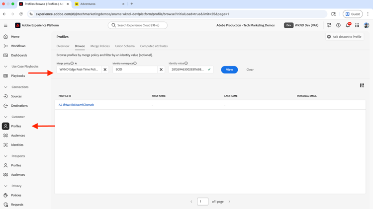Collapse the Privacy section
Viewport: 373px width, 209px height.
(x=5, y=186)
